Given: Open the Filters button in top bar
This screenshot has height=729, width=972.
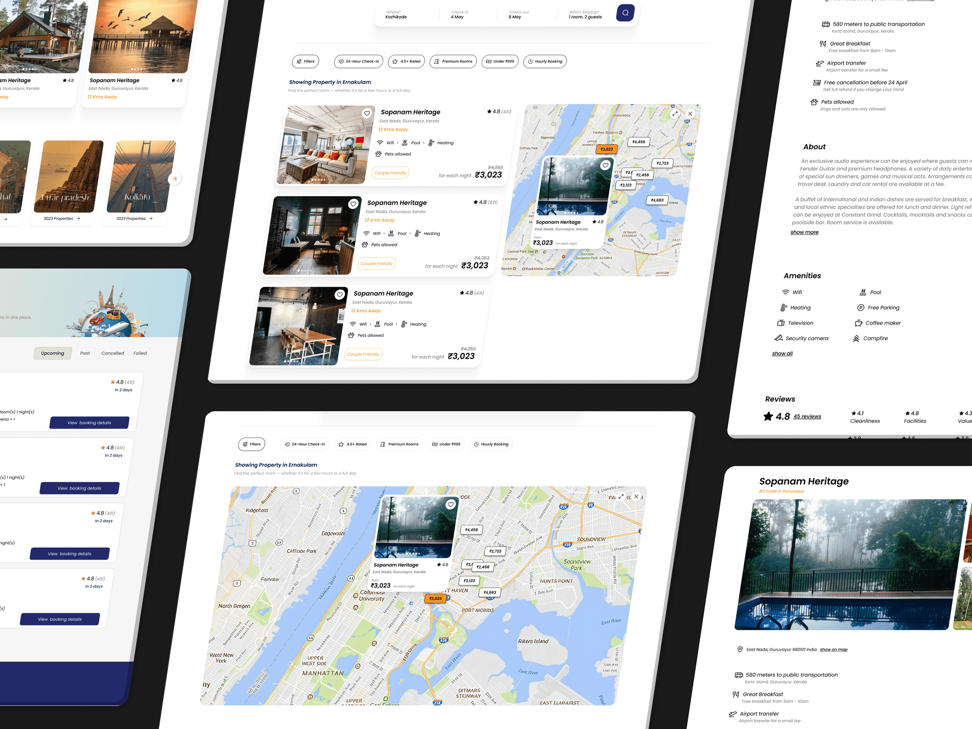Looking at the screenshot, I should (x=306, y=61).
